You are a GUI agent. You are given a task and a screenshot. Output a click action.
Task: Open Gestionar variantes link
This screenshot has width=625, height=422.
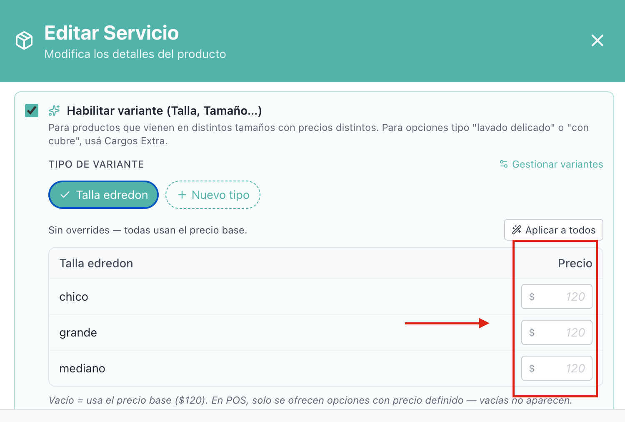pyautogui.click(x=551, y=164)
